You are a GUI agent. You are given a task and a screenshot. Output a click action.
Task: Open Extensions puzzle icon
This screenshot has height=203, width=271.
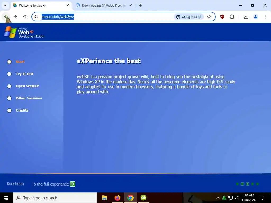tap(232, 17)
